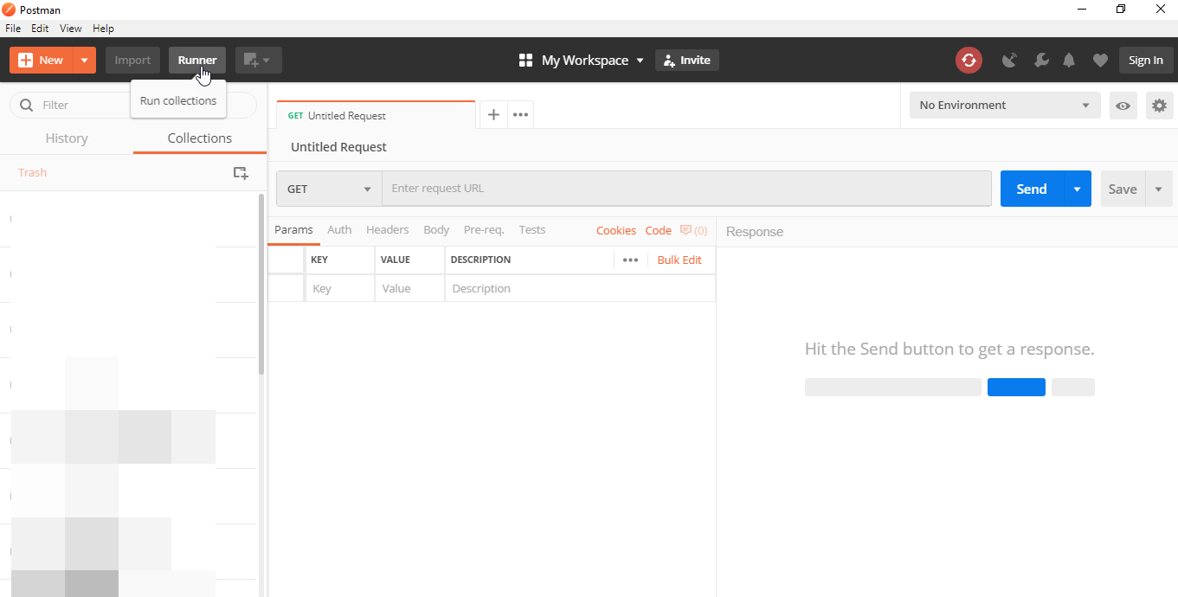Open the GET request method dropdown
The image size is (1178, 597).
coord(328,188)
